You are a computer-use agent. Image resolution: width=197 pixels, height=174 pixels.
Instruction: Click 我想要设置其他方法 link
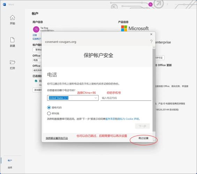pos(57,138)
